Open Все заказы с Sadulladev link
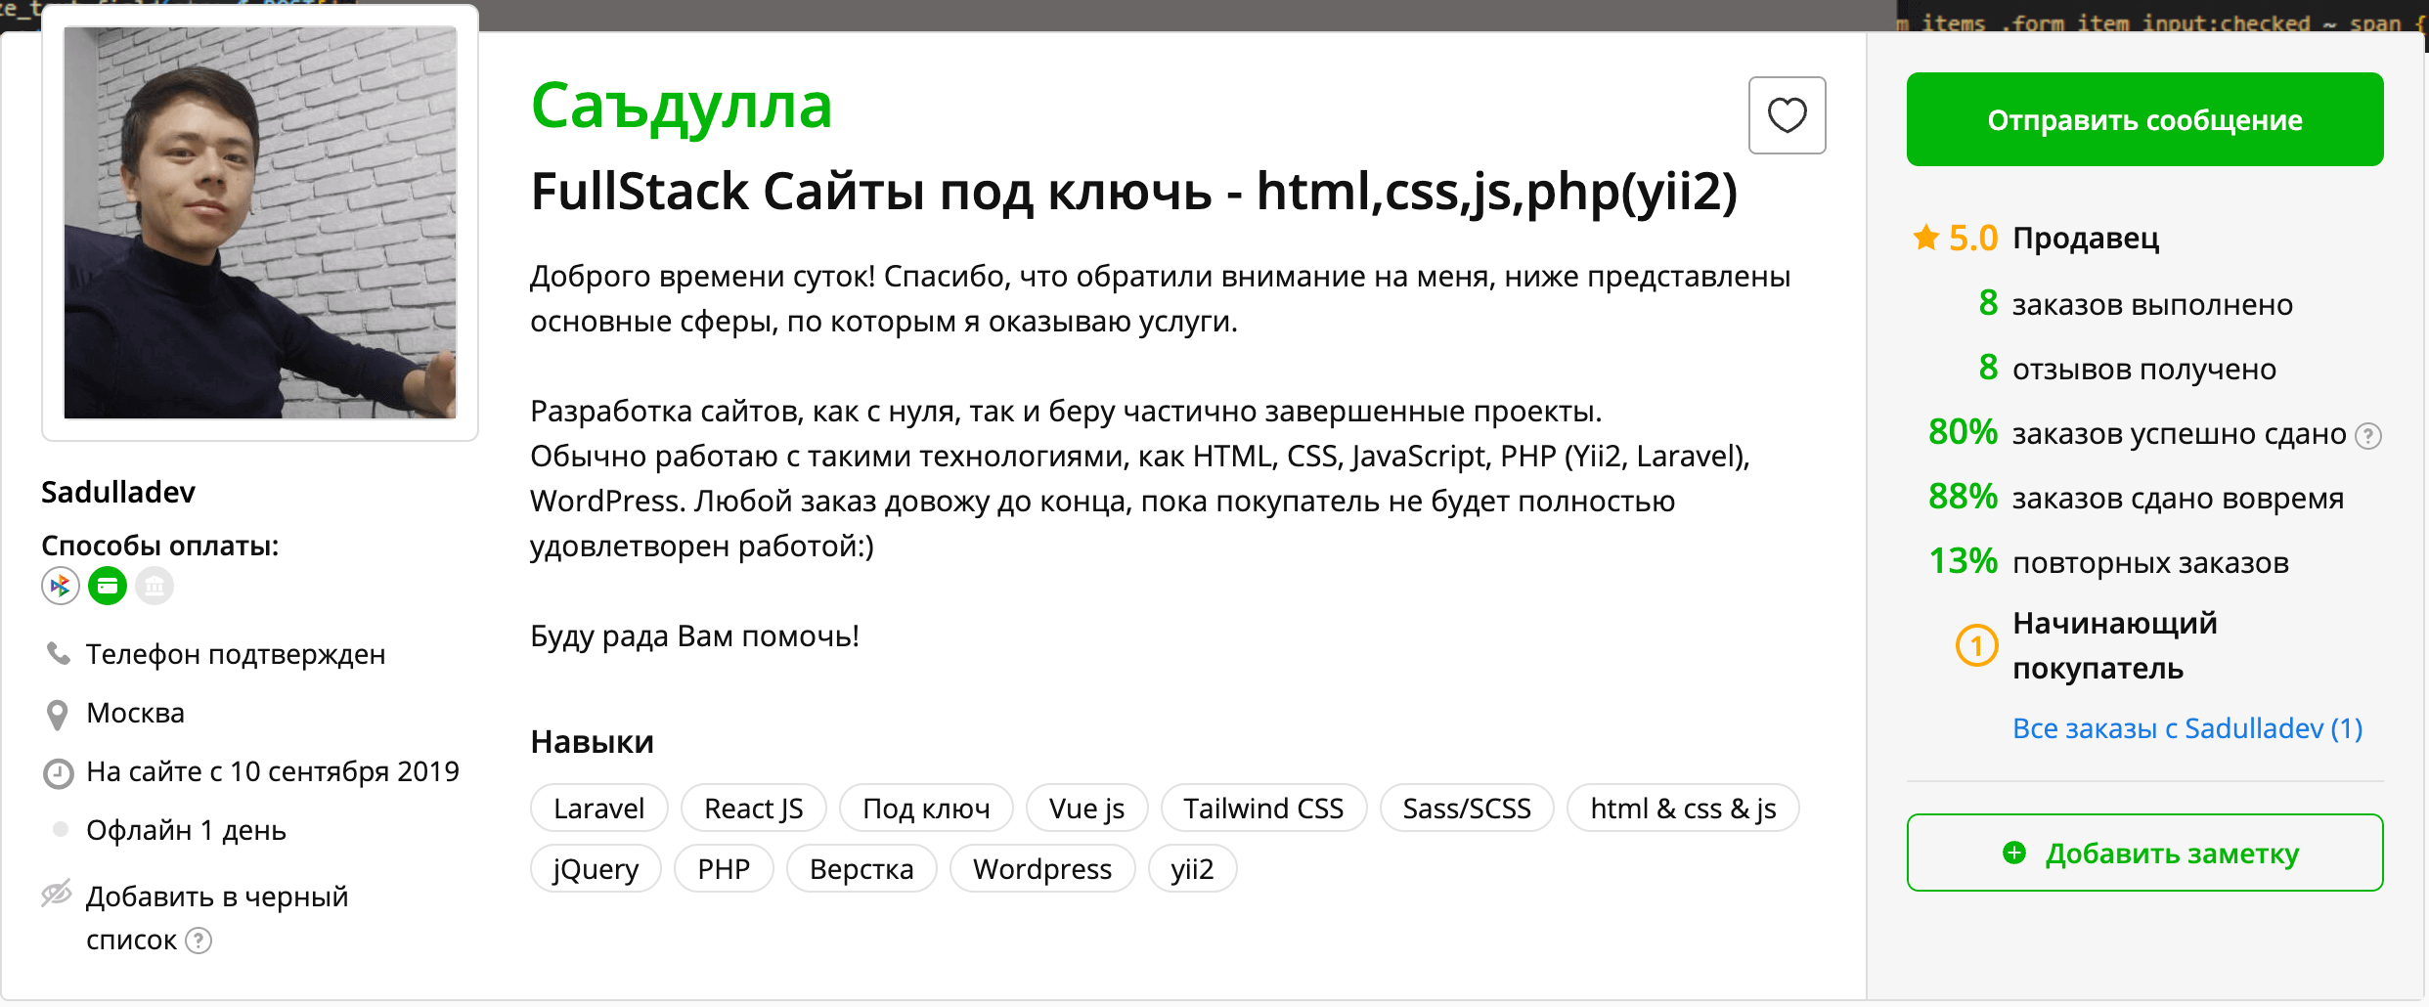This screenshot has width=2429, height=1007. click(x=2186, y=728)
